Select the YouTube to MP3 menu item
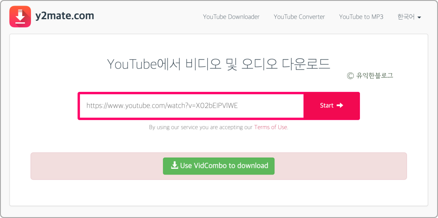This screenshot has height=218, width=438. pyautogui.click(x=361, y=17)
